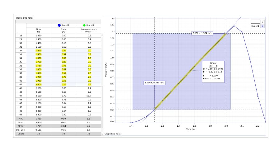Select row number 28 in the table
Screen dimensions: 274x164
tap(21, 35)
